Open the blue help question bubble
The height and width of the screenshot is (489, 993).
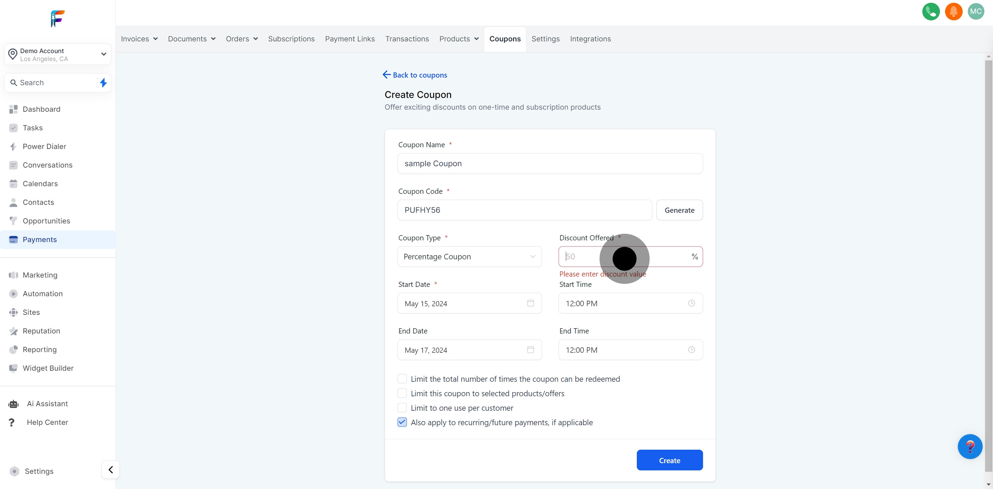970,446
